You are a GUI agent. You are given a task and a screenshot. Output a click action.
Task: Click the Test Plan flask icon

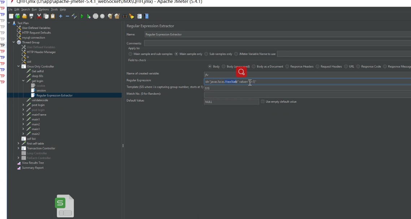(x=14, y=23)
